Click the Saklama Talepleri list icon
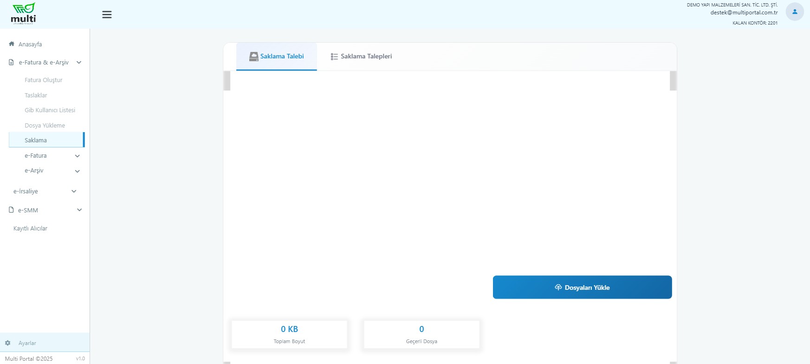The image size is (810, 364). [x=334, y=57]
